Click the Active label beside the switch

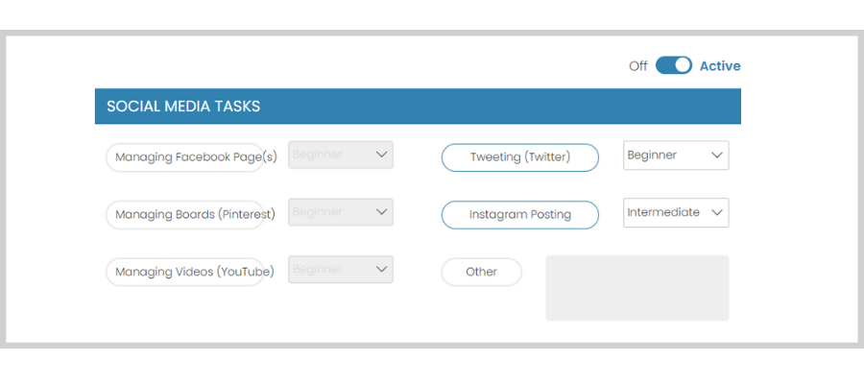[720, 66]
